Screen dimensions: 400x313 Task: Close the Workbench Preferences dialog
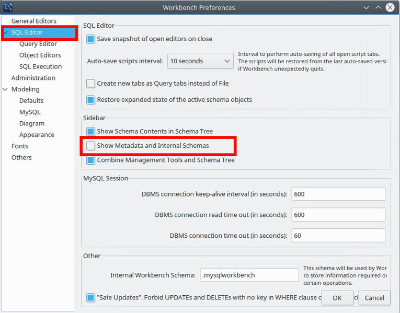click(390, 7)
